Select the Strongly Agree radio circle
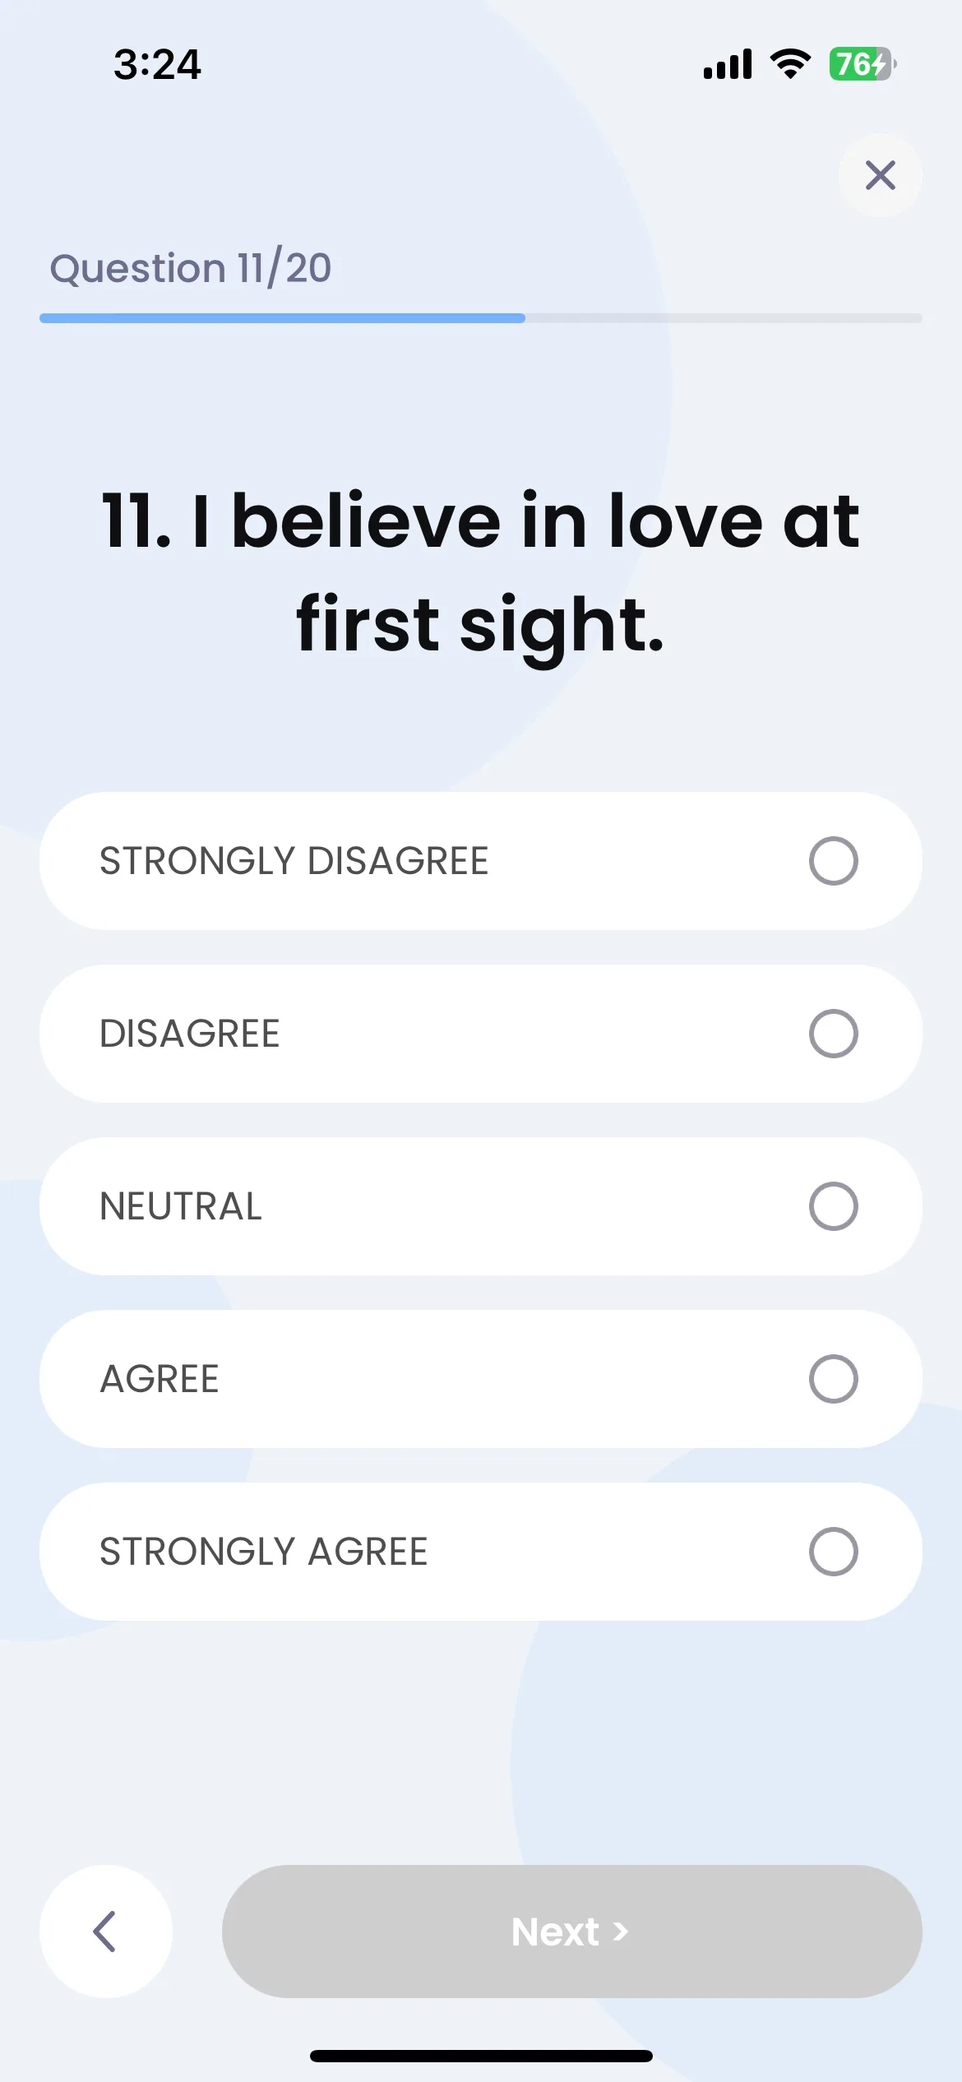 [x=833, y=1552]
